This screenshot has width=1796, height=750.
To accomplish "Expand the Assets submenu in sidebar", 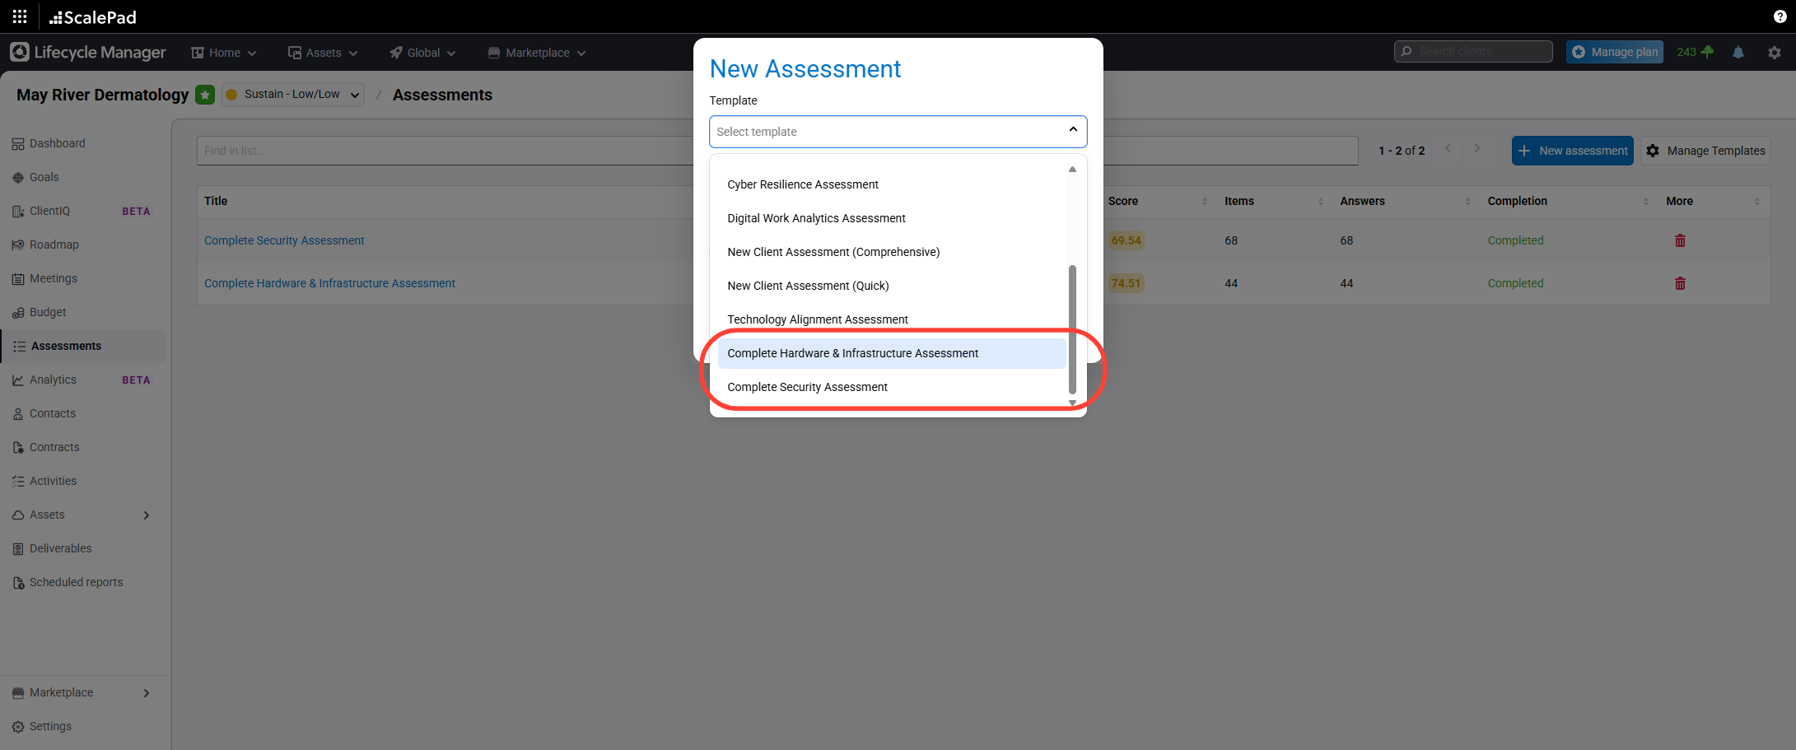I will (x=147, y=515).
